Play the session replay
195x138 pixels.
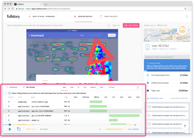(10, 129)
